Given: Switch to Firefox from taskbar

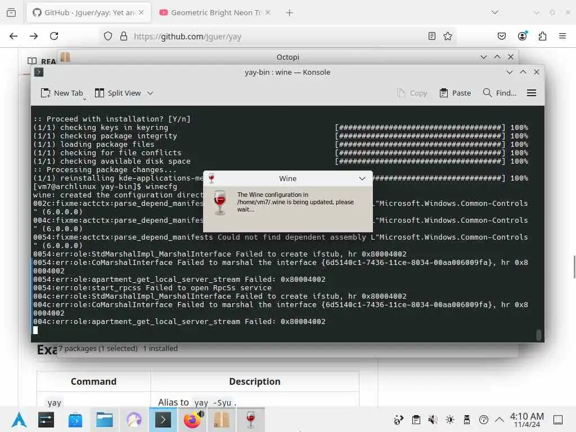Looking at the screenshot, I should tap(192, 420).
